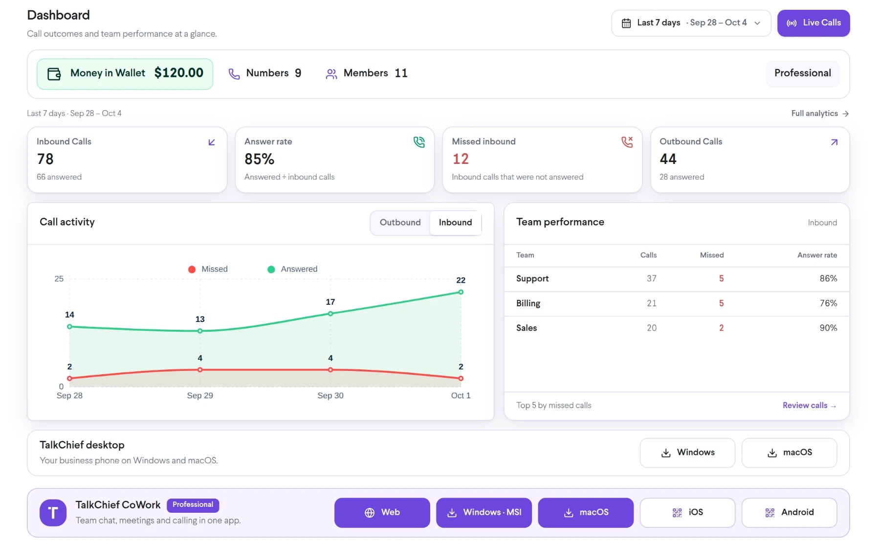Open the Last 7 days date range dropdown

pyautogui.click(x=691, y=23)
